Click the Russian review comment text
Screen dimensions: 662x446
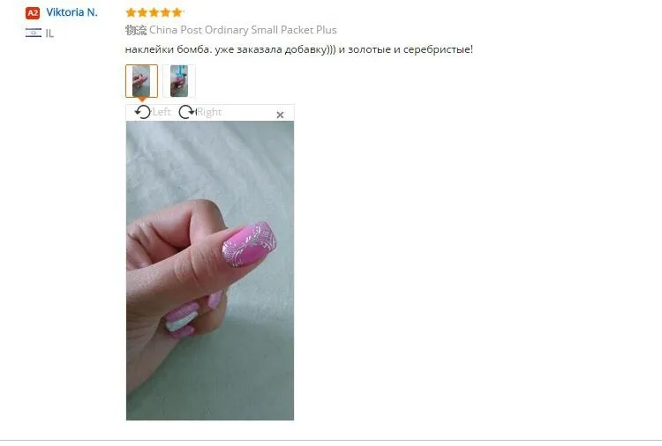(299, 49)
